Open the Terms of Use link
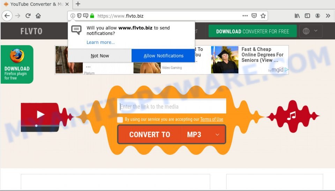This screenshot has height=191, width=335. click(211, 119)
